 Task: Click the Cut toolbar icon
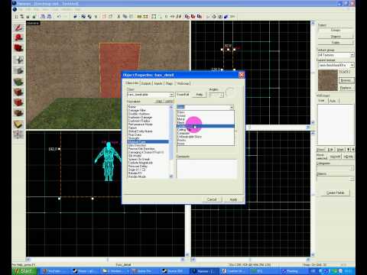[x=119, y=17]
